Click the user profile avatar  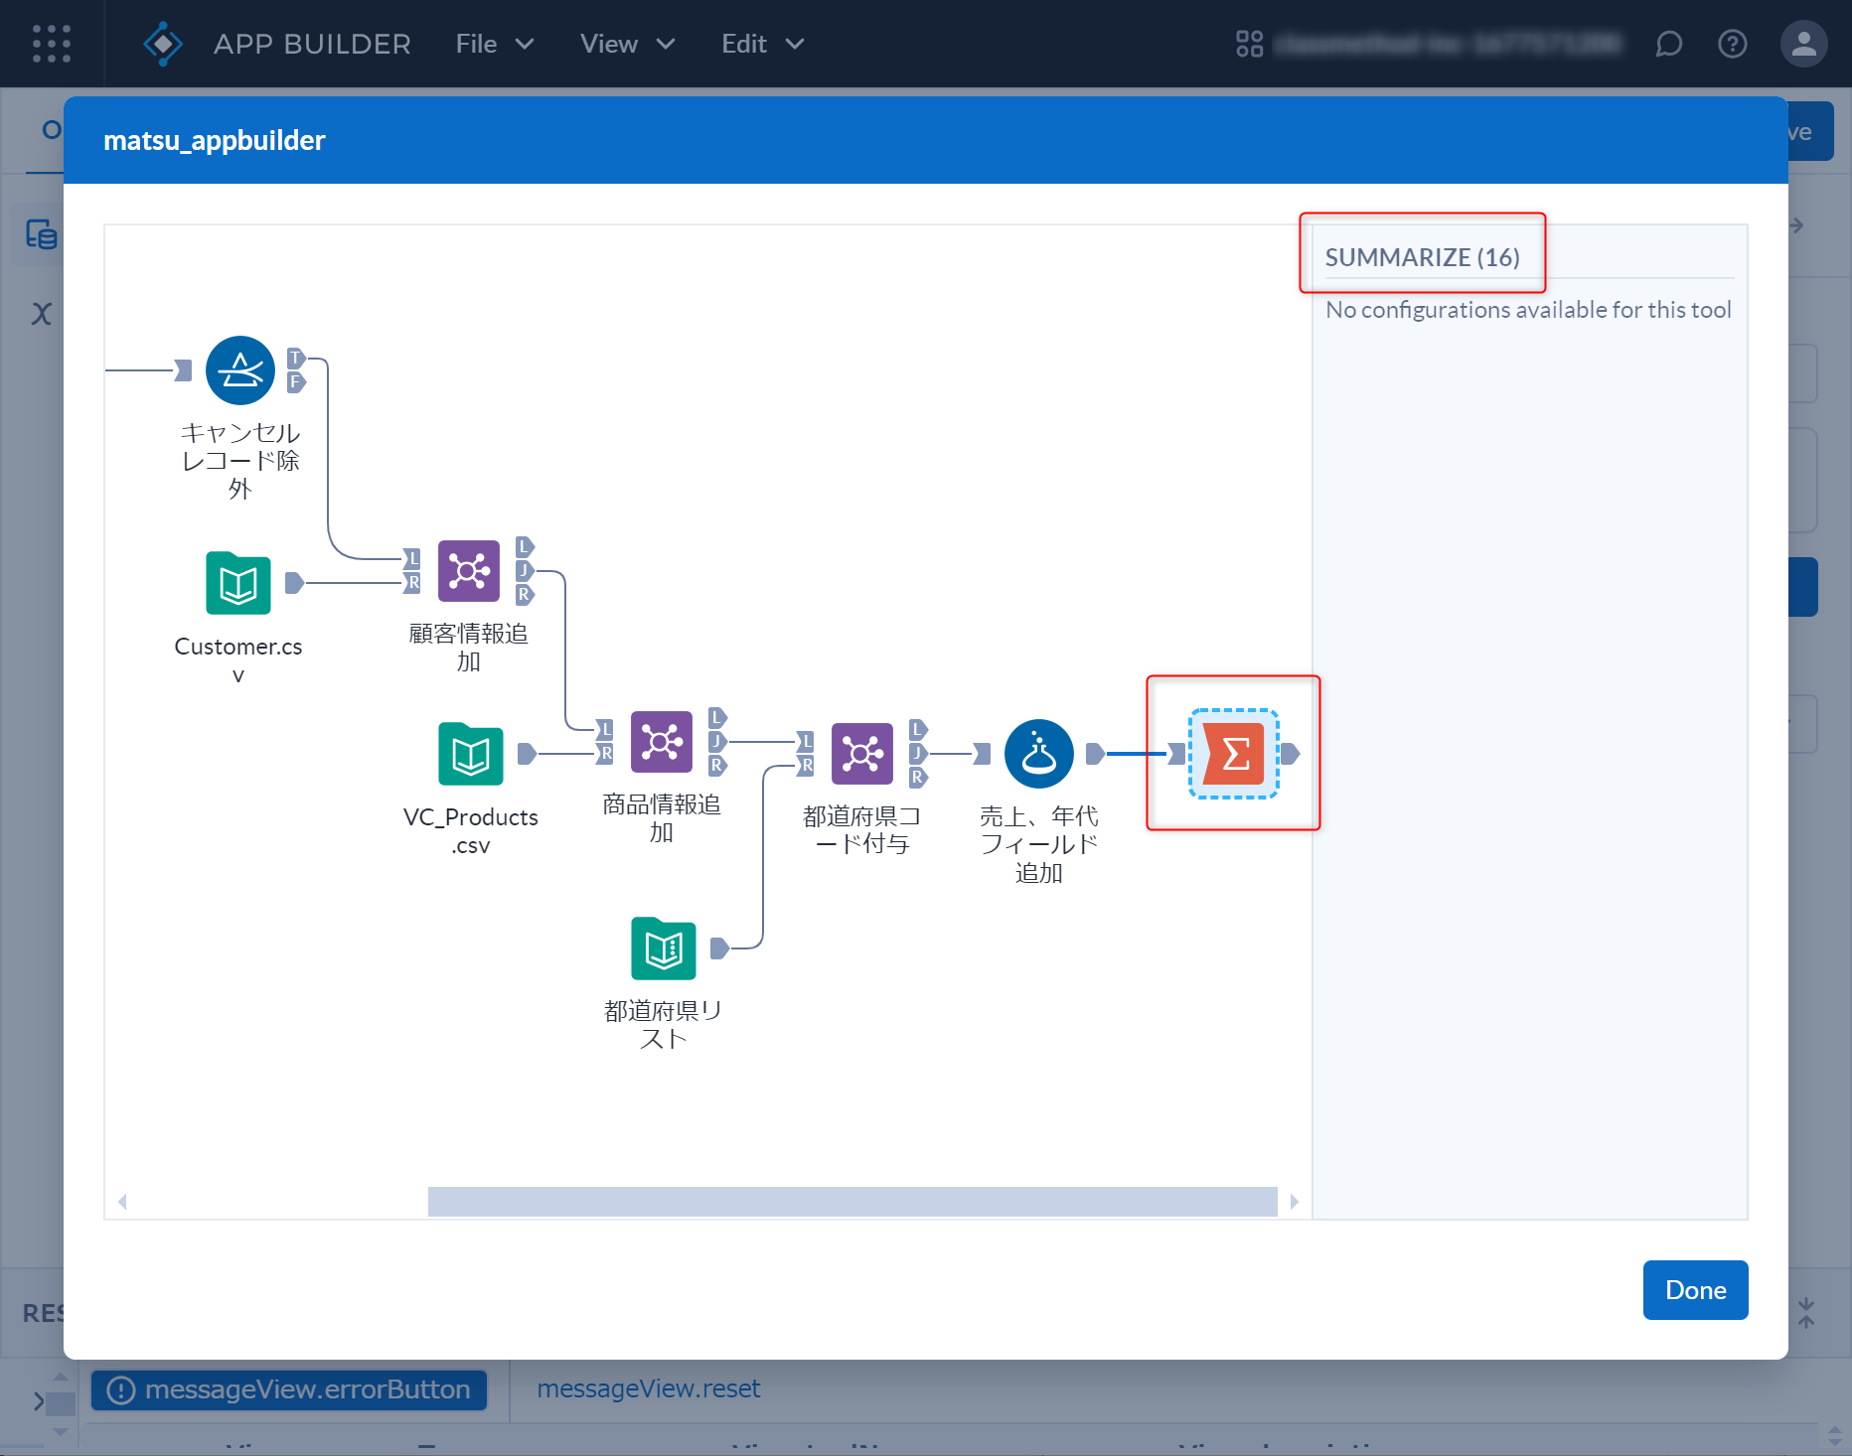pyautogui.click(x=1804, y=44)
